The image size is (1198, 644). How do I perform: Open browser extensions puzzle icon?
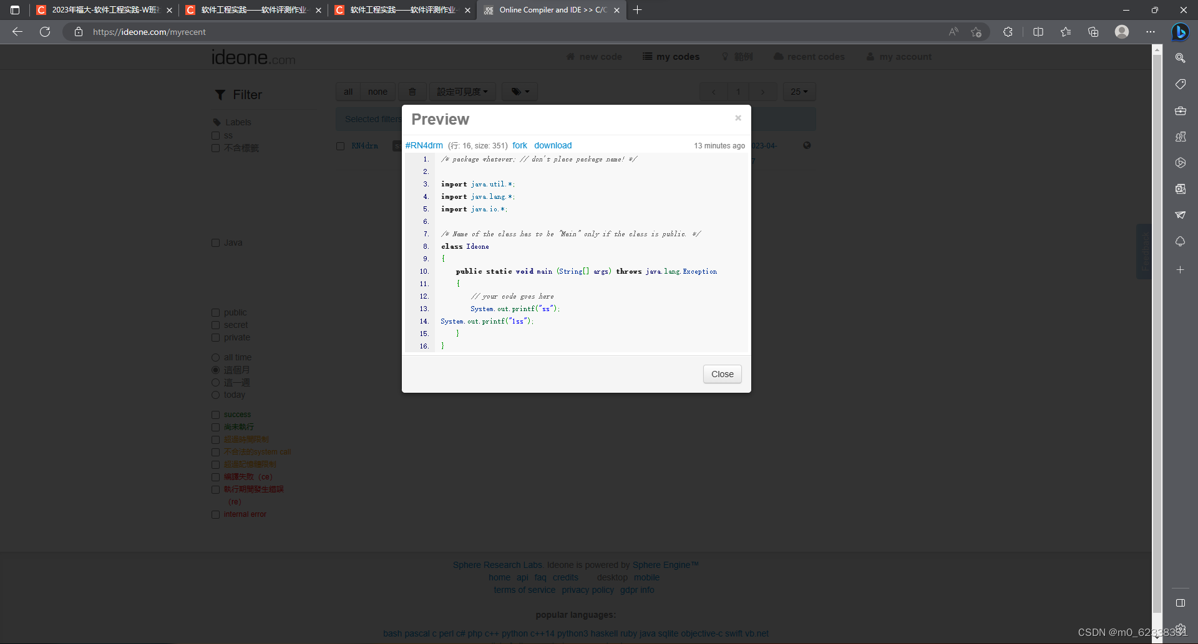point(1008,32)
